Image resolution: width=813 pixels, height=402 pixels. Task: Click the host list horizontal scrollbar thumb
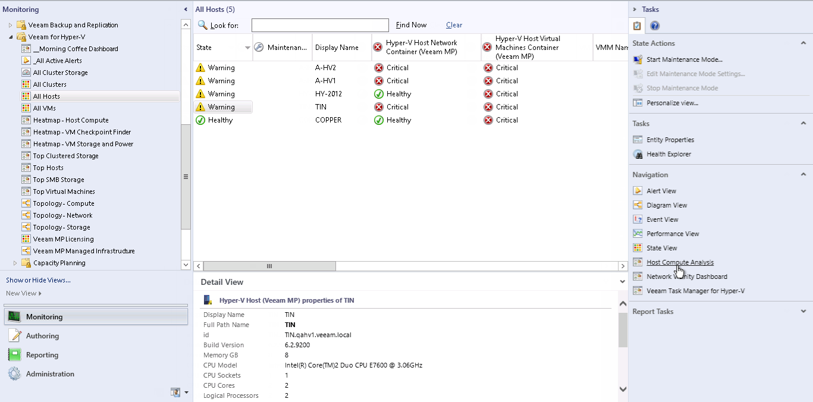tap(269, 266)
